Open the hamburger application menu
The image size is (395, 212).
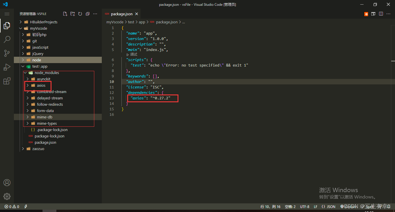pos(7,14)
